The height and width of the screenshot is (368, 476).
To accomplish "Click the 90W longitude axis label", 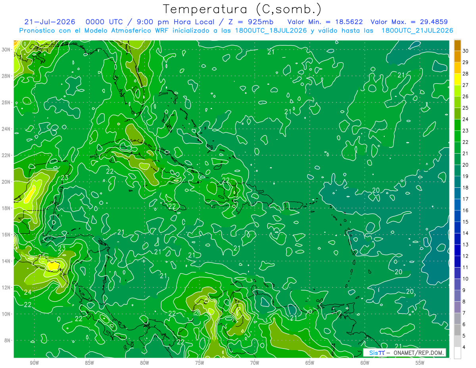I will click(34, 363).
